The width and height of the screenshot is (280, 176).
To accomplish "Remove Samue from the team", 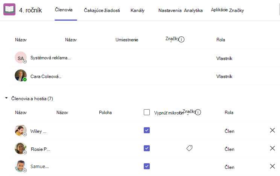I will click(272, 166).
